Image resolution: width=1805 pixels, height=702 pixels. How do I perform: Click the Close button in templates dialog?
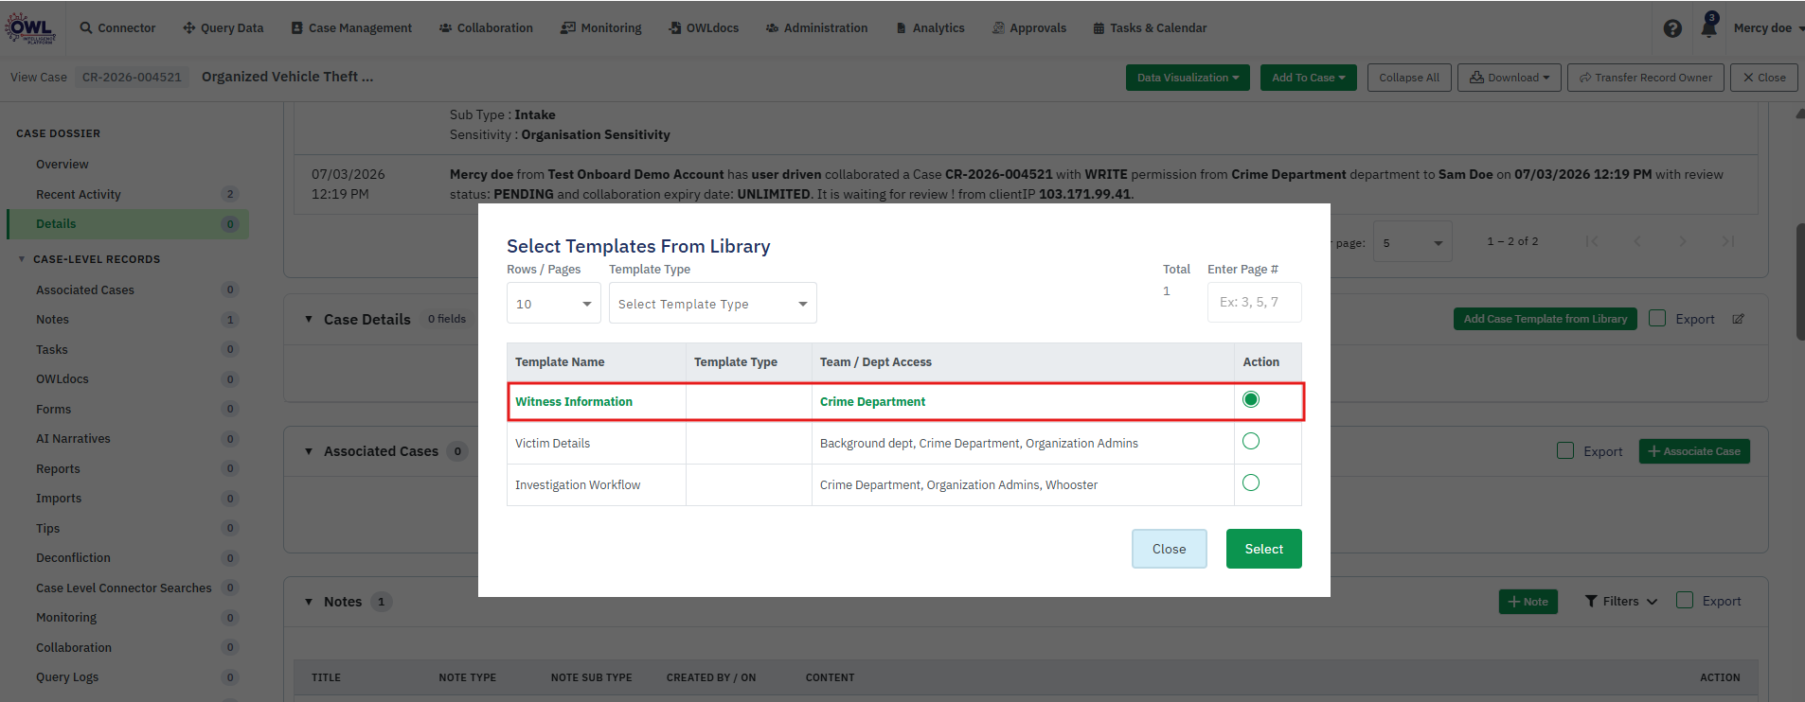1169,549
